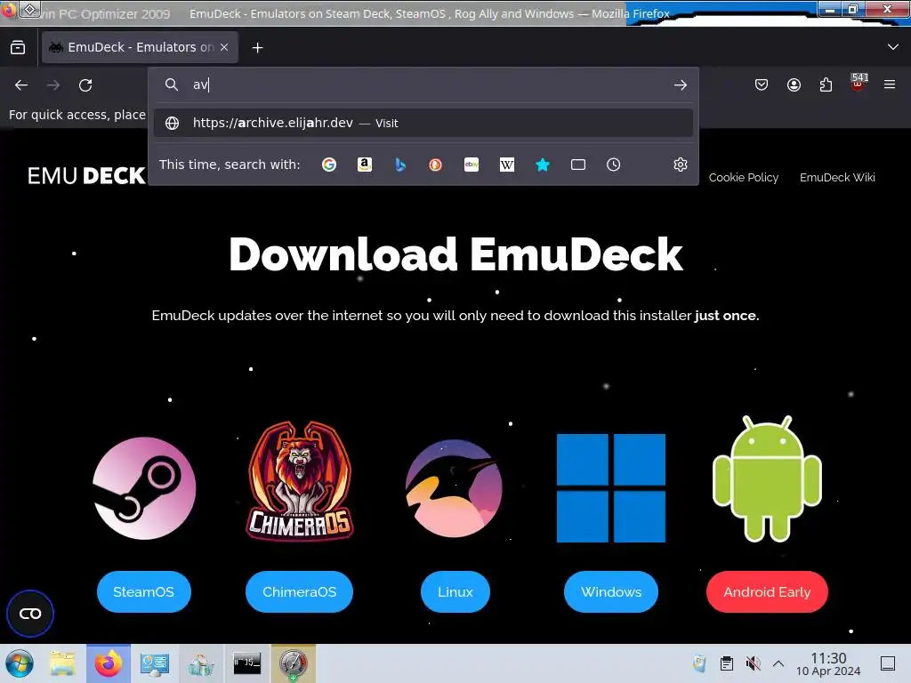Expand the list all tabs chevron
The image size is (911, 683).
coord(893,47)
